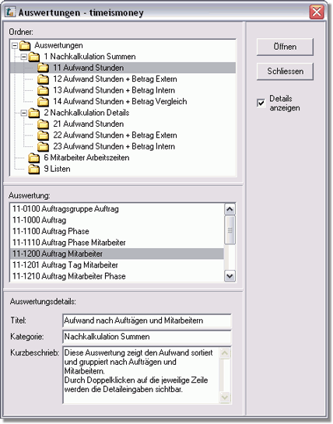
Task: Click into the Titel text field
Action: click(147, 321)
